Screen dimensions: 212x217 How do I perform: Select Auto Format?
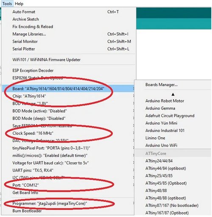click(69, 12)
